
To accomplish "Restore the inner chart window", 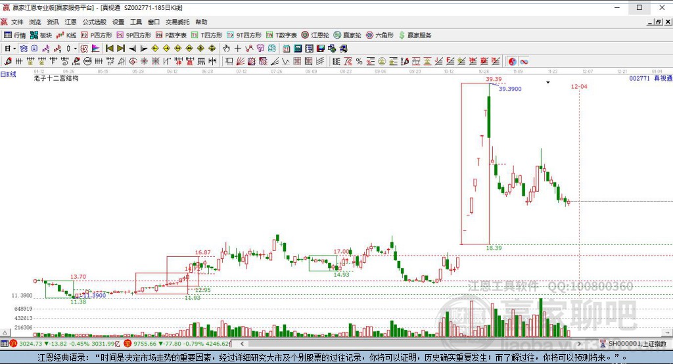I will click(658, 22).
